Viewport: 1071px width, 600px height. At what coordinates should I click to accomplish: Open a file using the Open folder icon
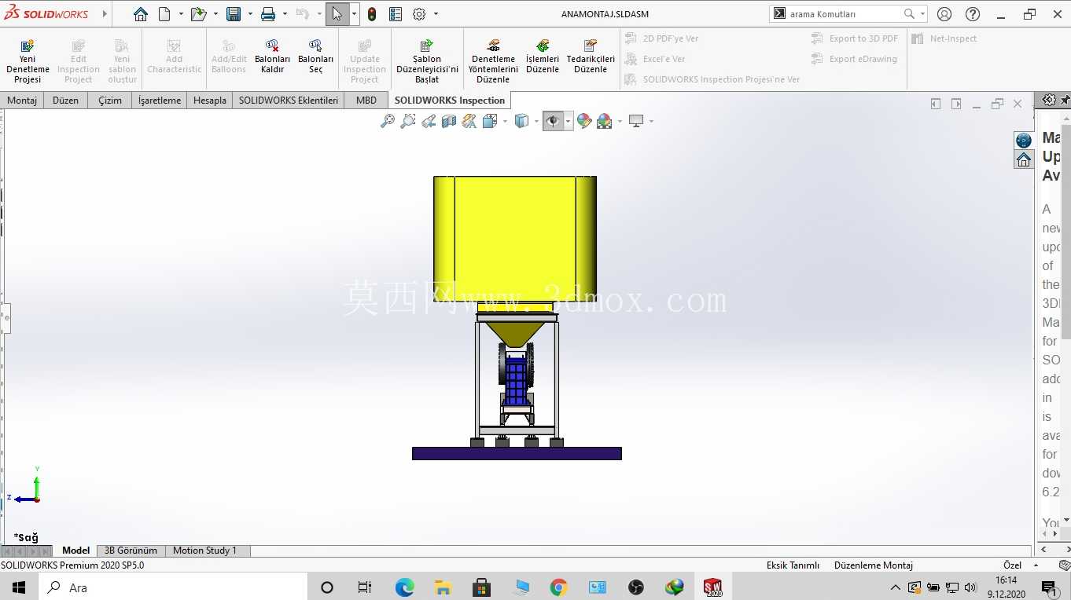198,14
